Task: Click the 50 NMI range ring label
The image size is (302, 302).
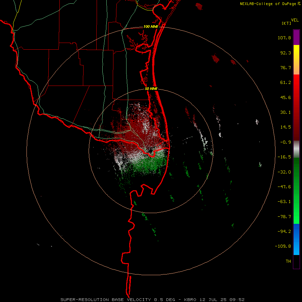Action: 151,89
